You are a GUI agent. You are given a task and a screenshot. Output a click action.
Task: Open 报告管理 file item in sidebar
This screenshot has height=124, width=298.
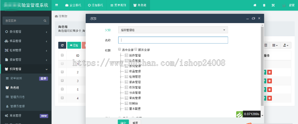tap(26, 60)
